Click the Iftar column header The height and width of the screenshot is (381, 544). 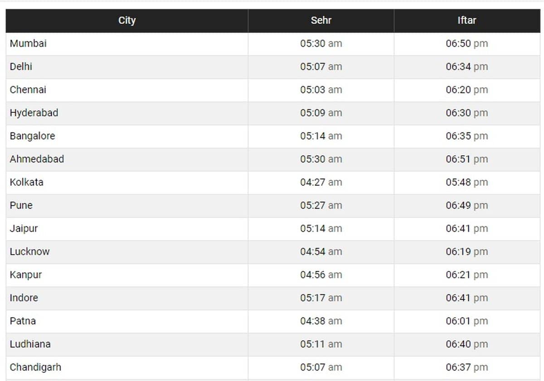[x=466, y=20]
